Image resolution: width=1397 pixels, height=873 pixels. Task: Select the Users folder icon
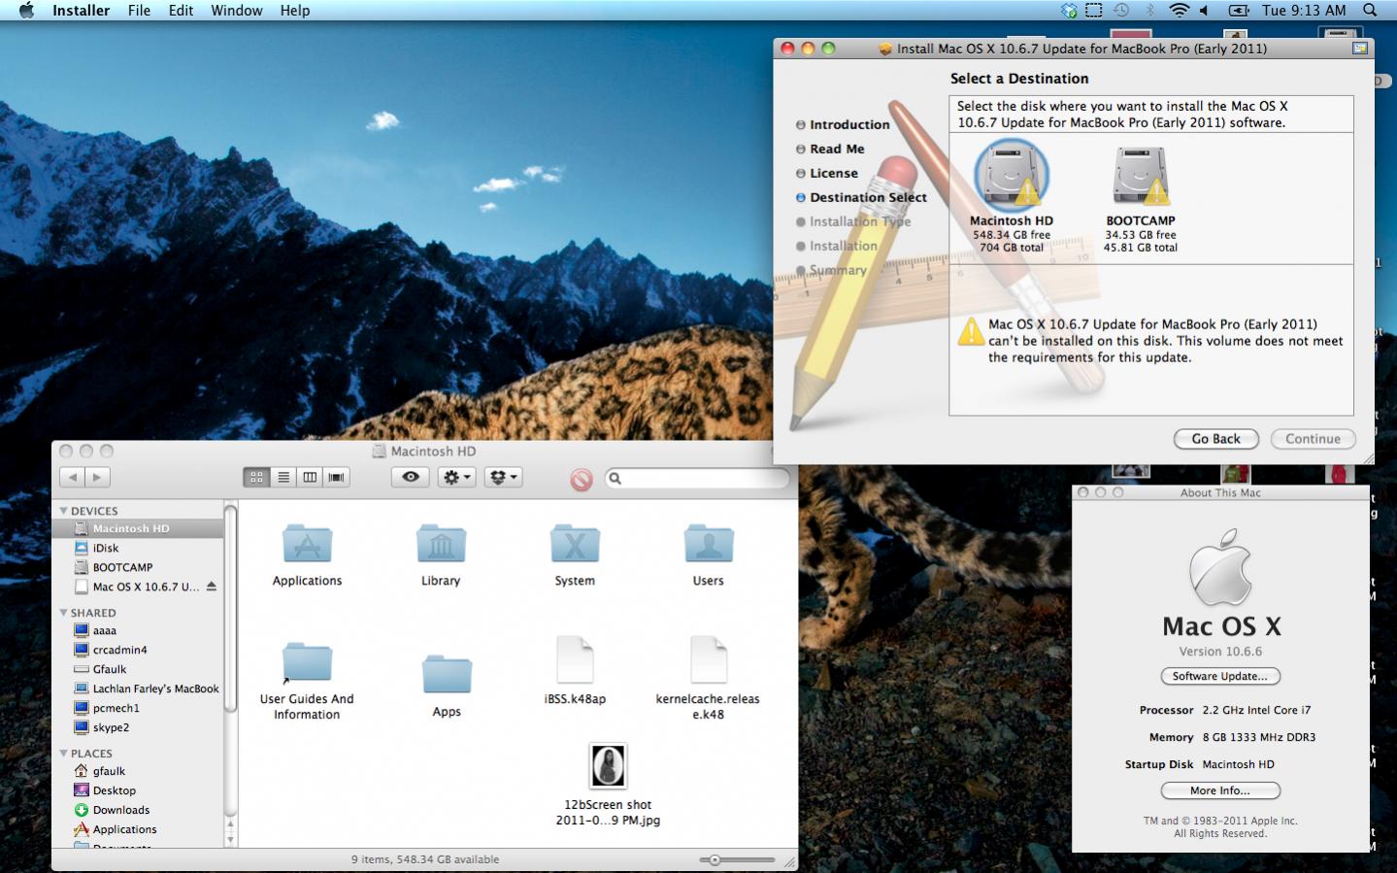(x=709, y=544)
